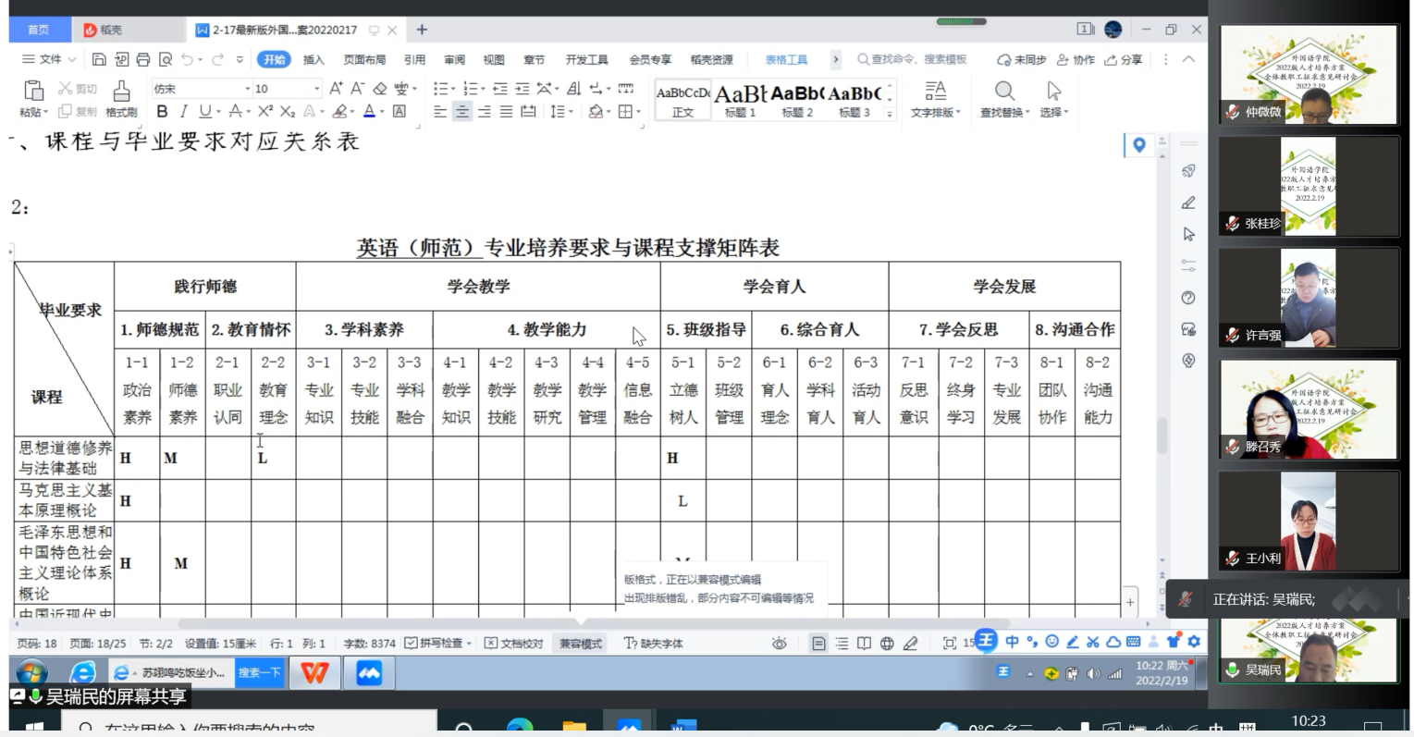The image size is (1414, 737).
Task: Click the Format Painter (格式刷) tool
Action: (x=121, y=99)
